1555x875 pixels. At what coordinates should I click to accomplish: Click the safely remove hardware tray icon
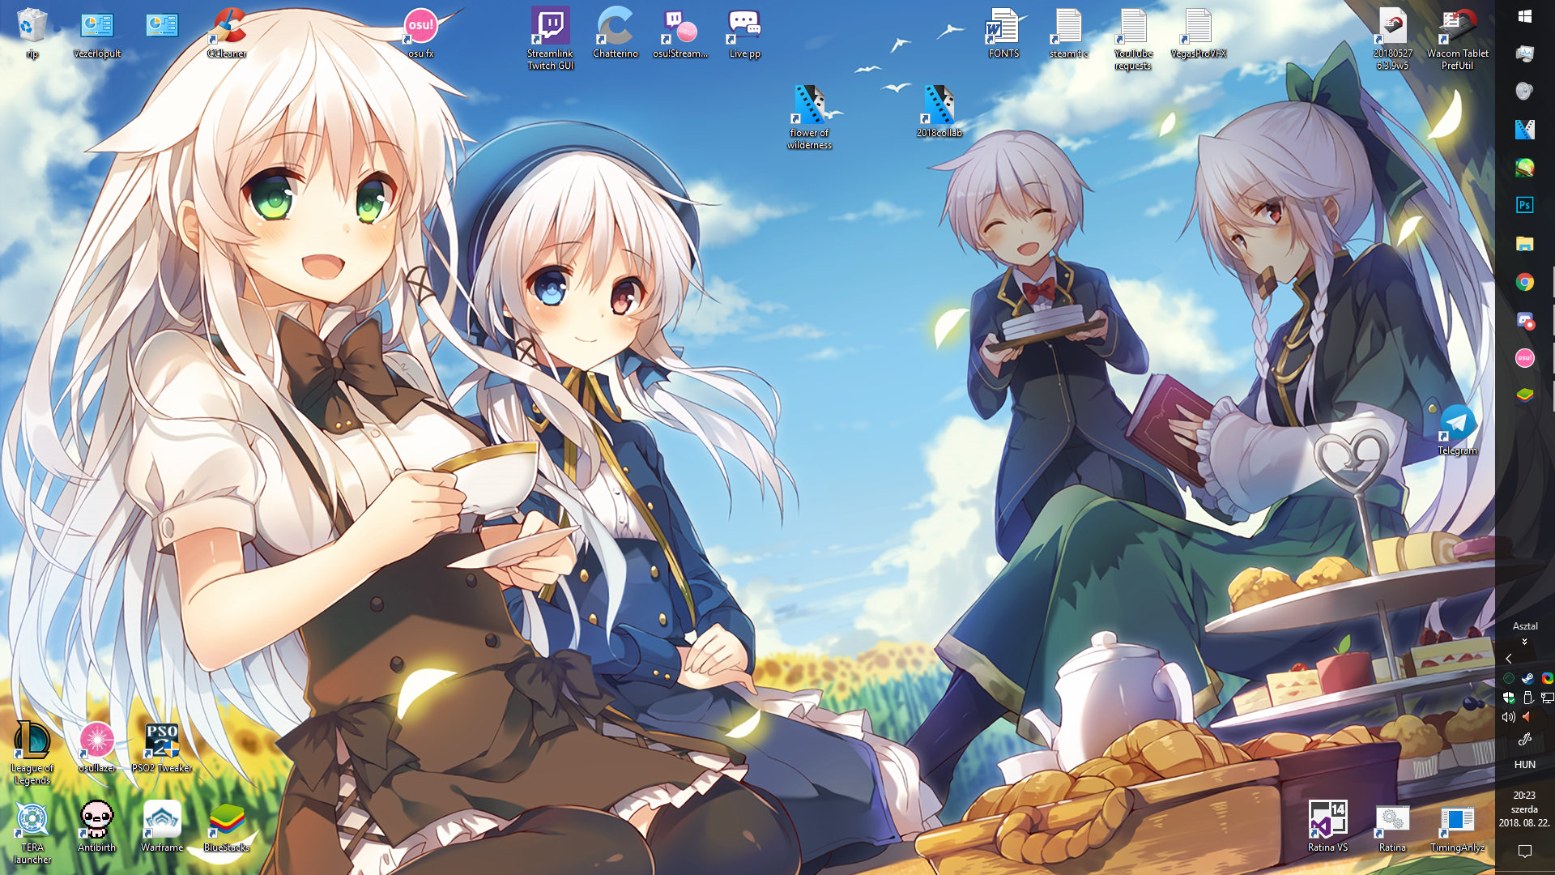pyautogui.click(x=1527, y=698)
